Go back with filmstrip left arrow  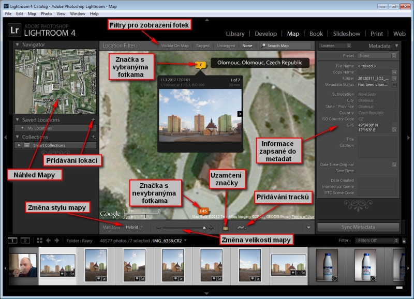click(x=48, y=241)
